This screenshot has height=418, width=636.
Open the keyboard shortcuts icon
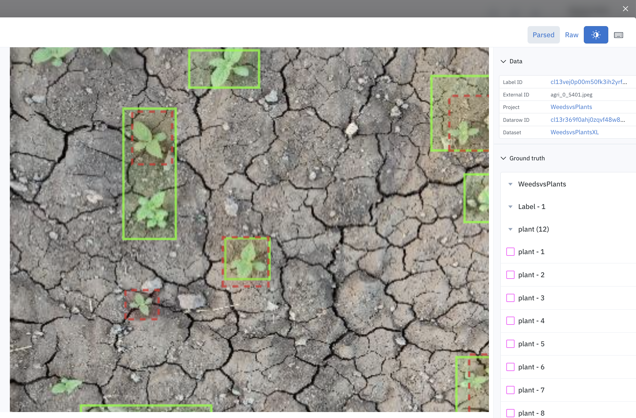tap(618, 35)
